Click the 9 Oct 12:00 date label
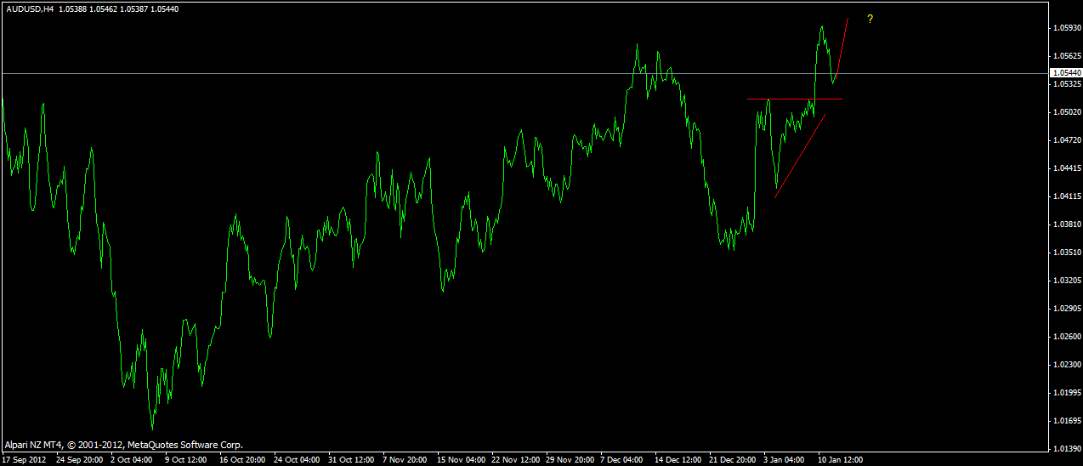Screen dimensions: 1083x466 188,459
